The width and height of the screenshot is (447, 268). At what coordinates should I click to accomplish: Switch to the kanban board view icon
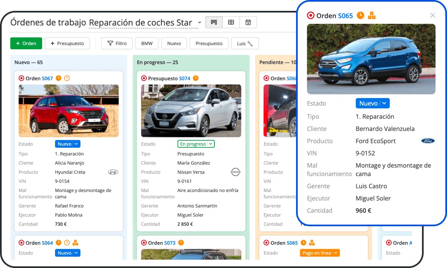[x=214, y=22]
